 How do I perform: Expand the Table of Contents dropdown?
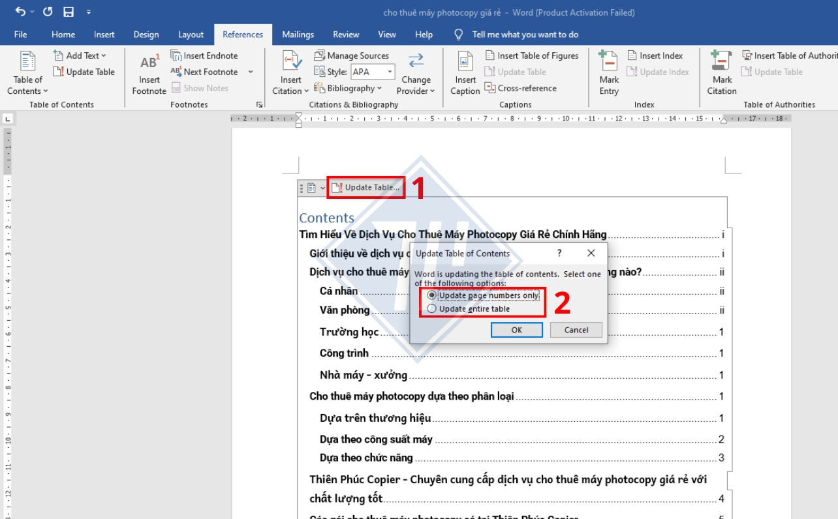pos(27,91)
